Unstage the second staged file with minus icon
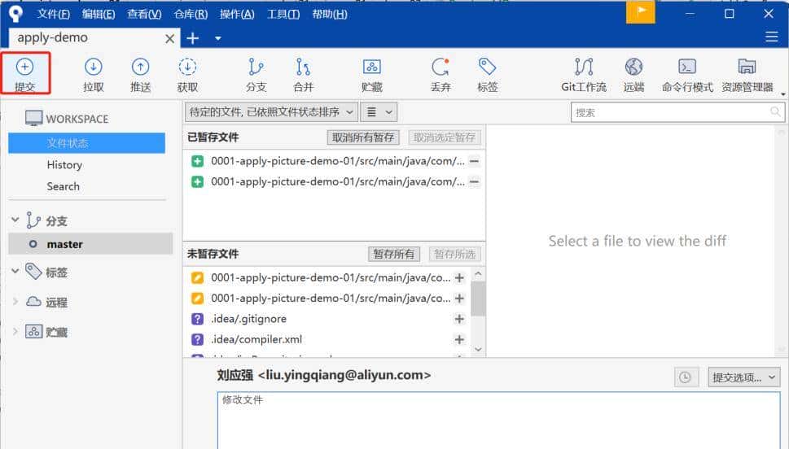This screenshot has height=449, width=789. pos(474,182)
